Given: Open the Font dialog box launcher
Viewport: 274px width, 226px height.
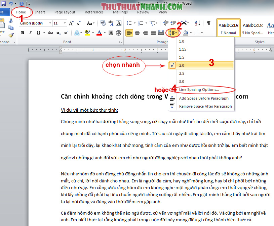Looking at the screenshot, I should (x=120, y=42).
